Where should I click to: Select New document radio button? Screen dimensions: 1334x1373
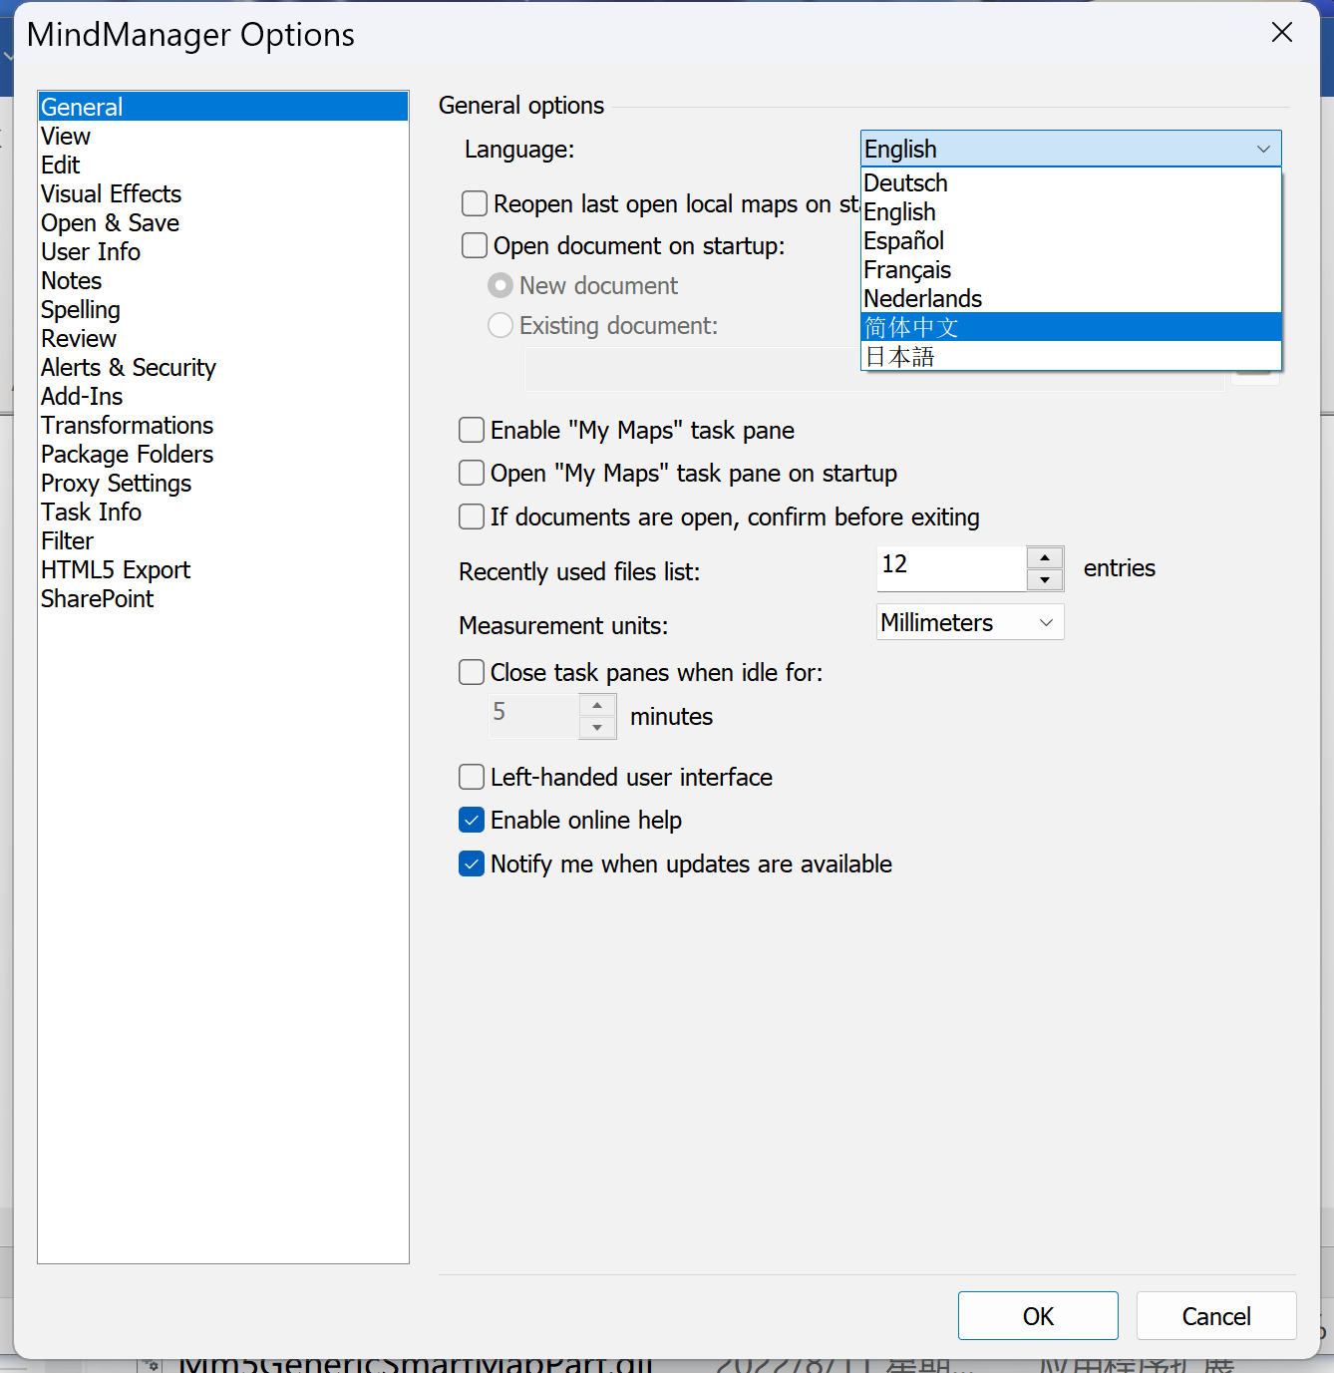[x=500, y=285]
